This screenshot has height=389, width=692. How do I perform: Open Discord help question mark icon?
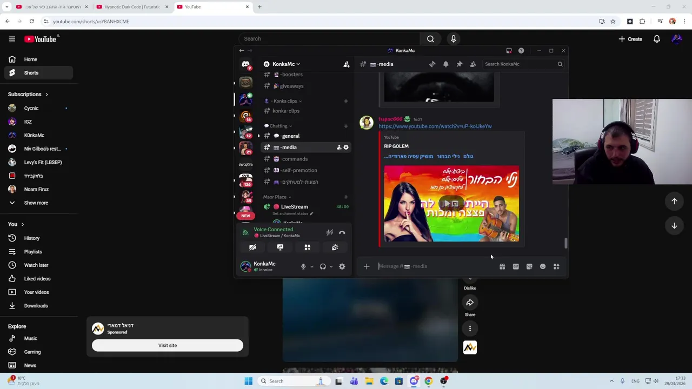point(521,51)
